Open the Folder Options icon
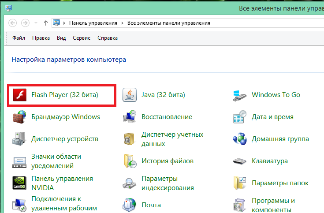Image resolution: width=324 pixels, height=213 pixels. 240,183
